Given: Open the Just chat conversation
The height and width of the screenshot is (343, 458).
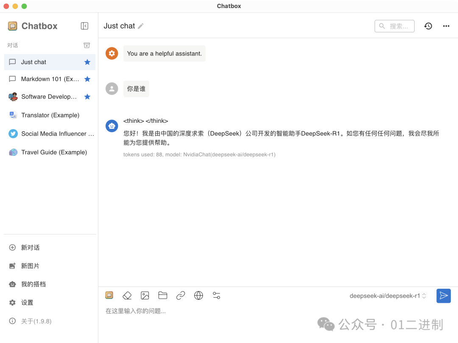Looking at the screenshot, I should (x=50, y=62).
